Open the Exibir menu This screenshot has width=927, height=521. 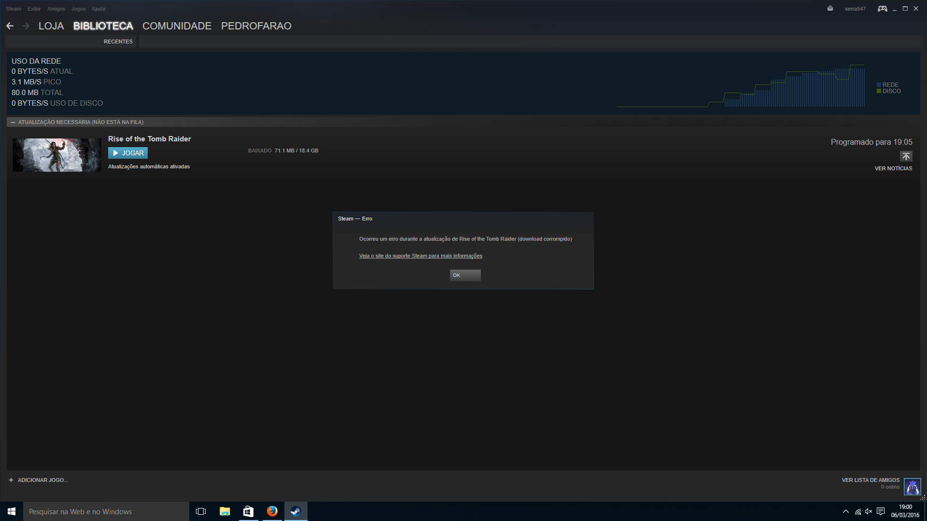point(34,9)
